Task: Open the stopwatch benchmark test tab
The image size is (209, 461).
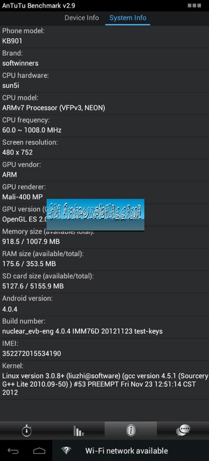Action: pos(26,430)
